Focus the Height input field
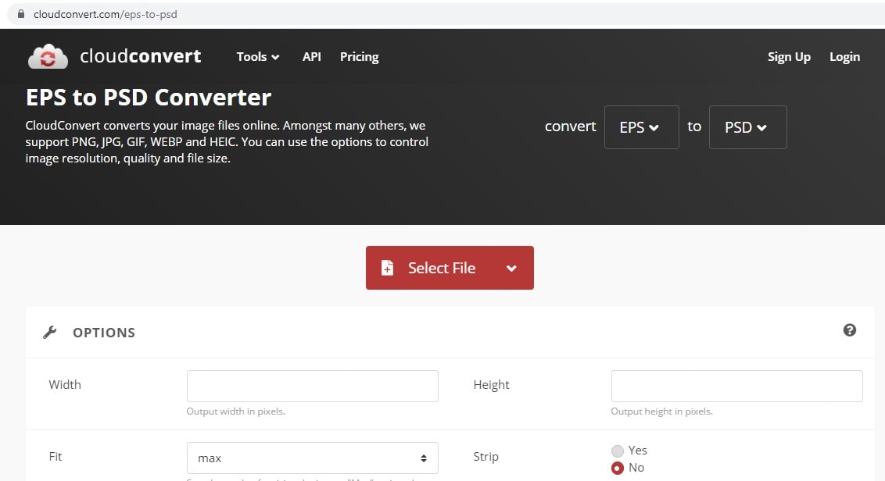 (736, 386)
